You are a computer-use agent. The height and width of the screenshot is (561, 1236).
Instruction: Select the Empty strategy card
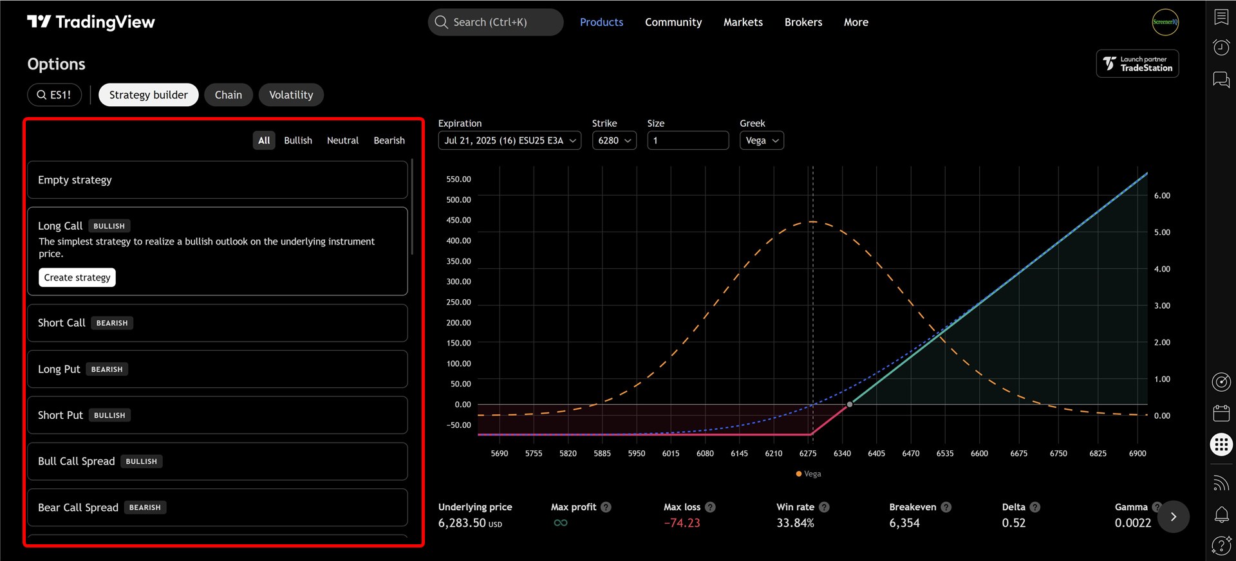[218, 180]
